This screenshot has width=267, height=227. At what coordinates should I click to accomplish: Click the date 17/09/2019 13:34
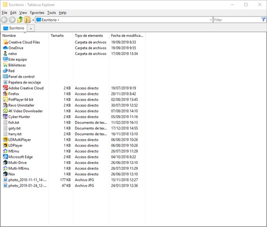pos(124,53)
